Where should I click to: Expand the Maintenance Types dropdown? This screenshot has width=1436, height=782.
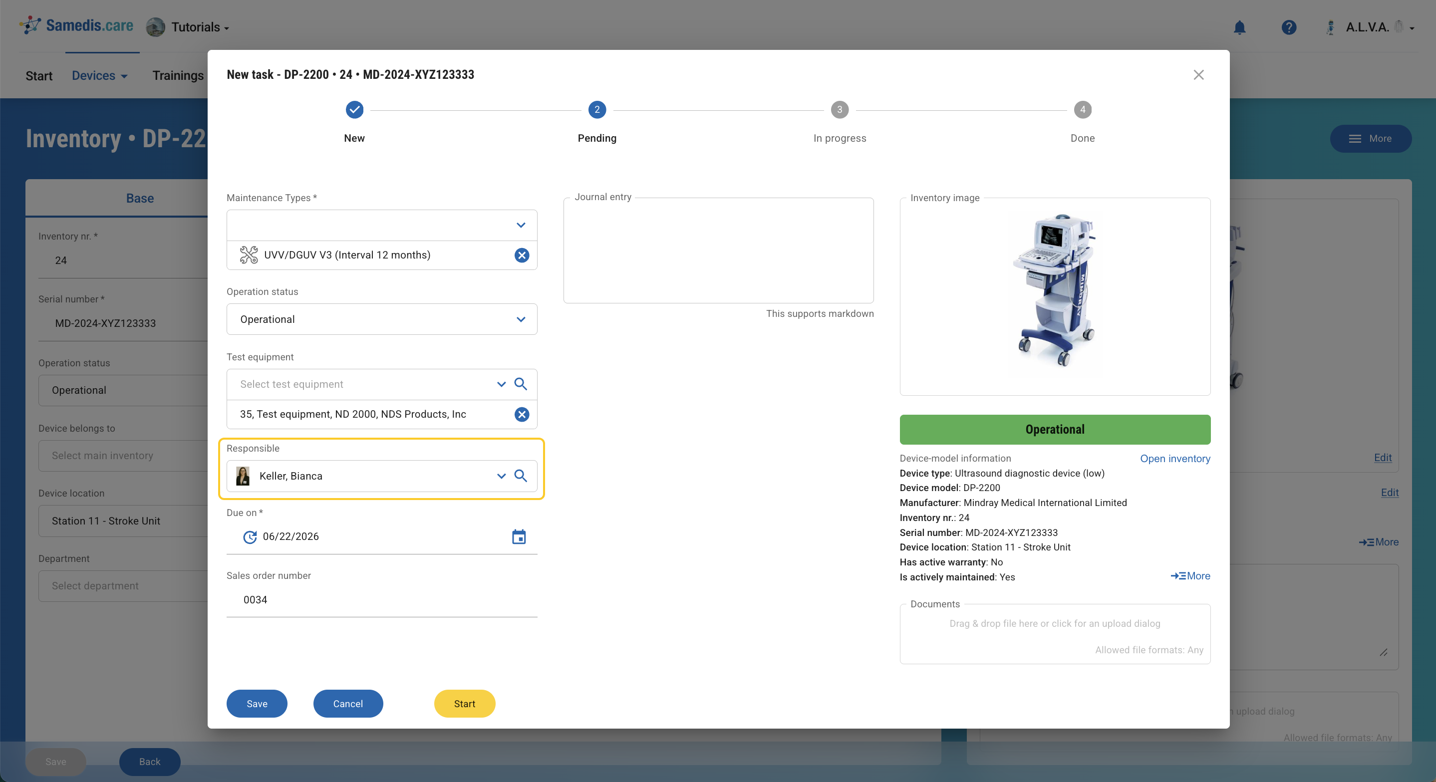520,225
